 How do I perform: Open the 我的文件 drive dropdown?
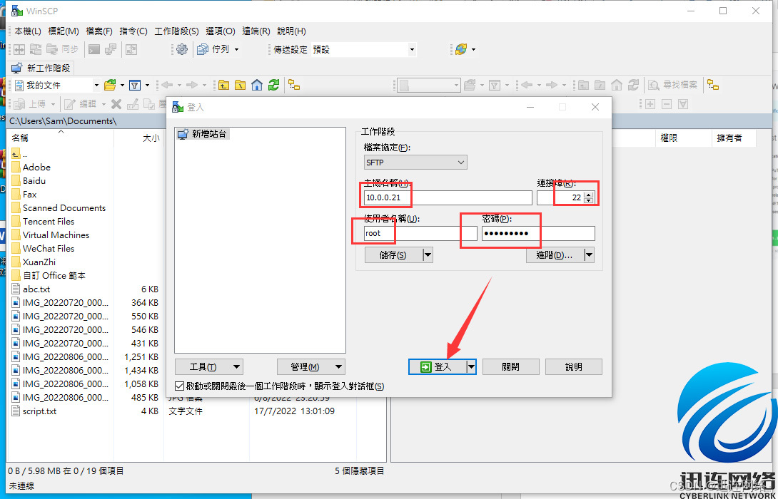tap(97, 86)
